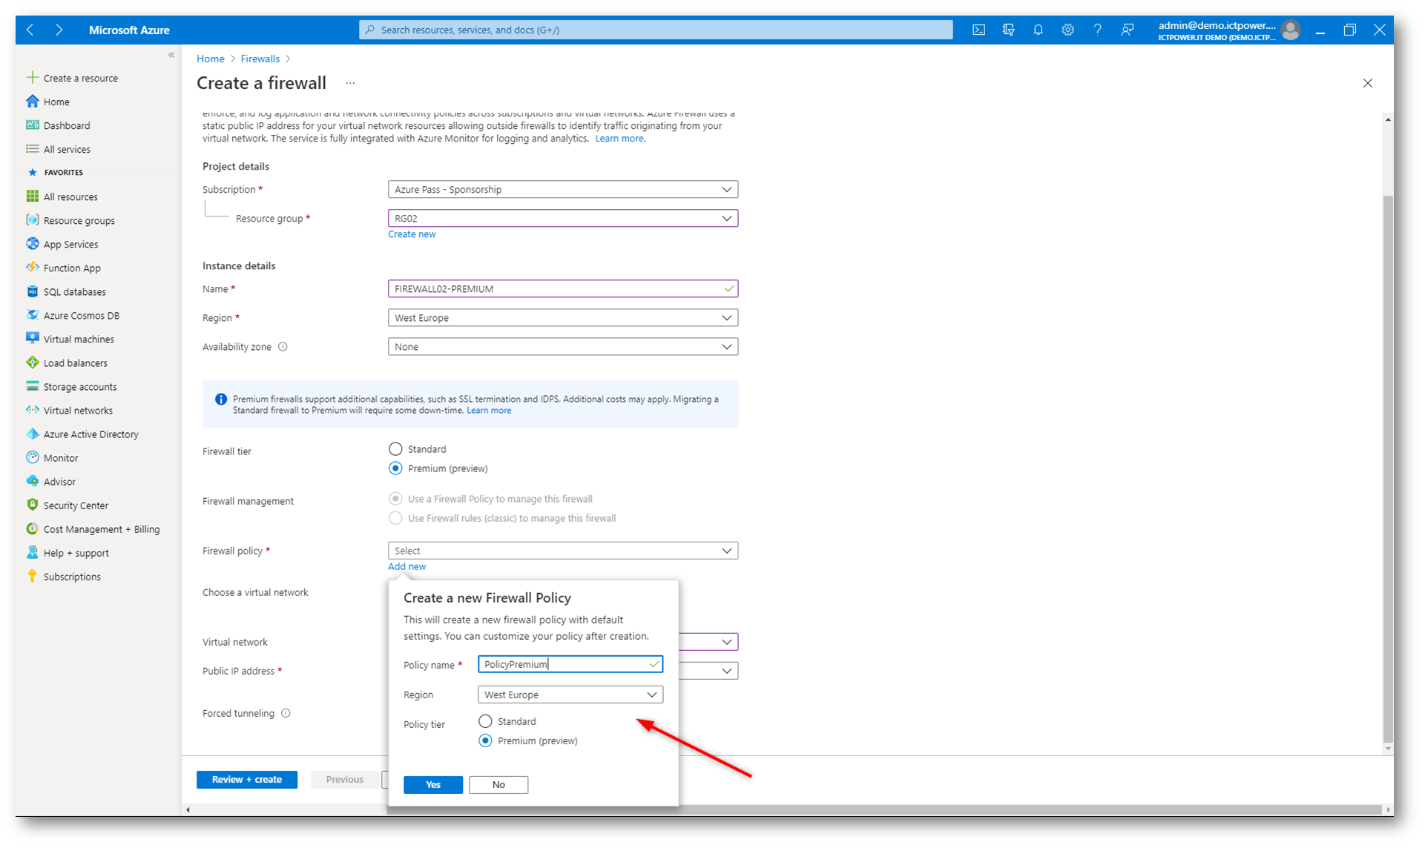1425x848 pixels.
Task: Click Review + create button
Action: (247, 779)
